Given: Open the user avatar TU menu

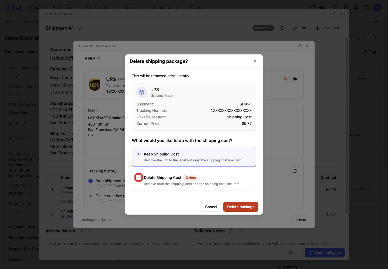Looking at the screenshot, I should click(x=377, y=8).
